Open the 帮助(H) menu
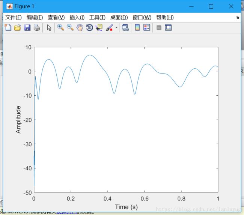 click(x=165, y=17)
